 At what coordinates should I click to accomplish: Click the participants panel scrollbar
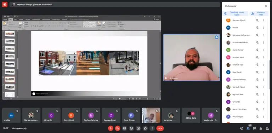click(269, 75)
